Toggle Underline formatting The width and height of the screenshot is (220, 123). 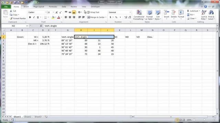[38, 17]
